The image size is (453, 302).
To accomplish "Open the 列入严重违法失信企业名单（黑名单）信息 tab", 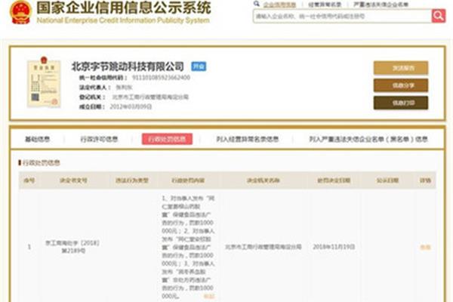I will [368, 139].
